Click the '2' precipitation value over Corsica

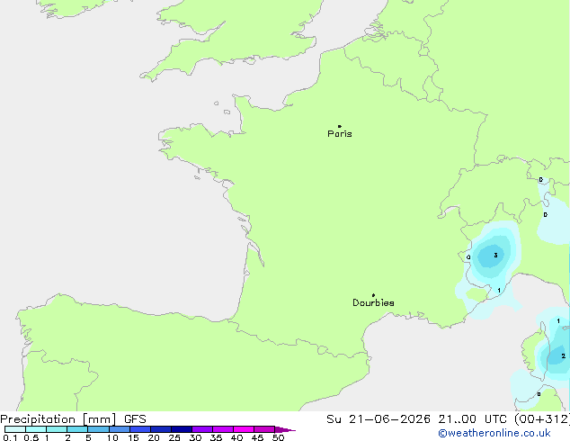[563, 356]
